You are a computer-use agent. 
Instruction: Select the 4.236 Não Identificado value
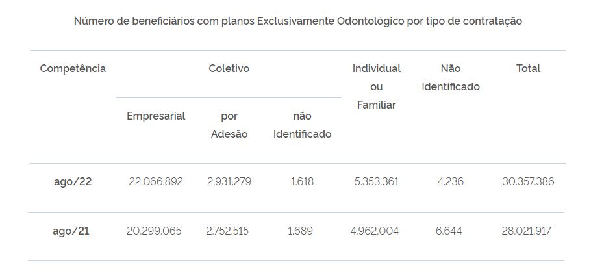pyautogui.click(x=451, y=181)
